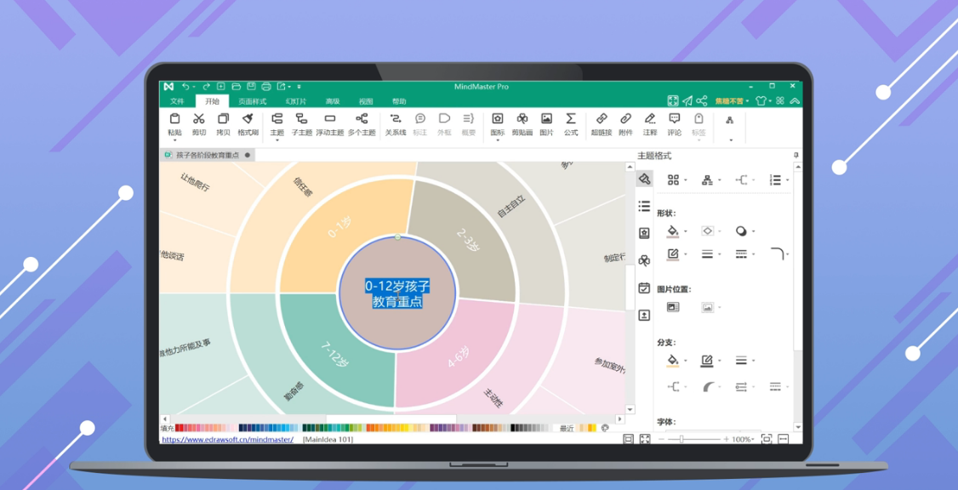Select the 2-3岁 segment in the chart
The height and width of the screenshot is (490, 958).
470,242
